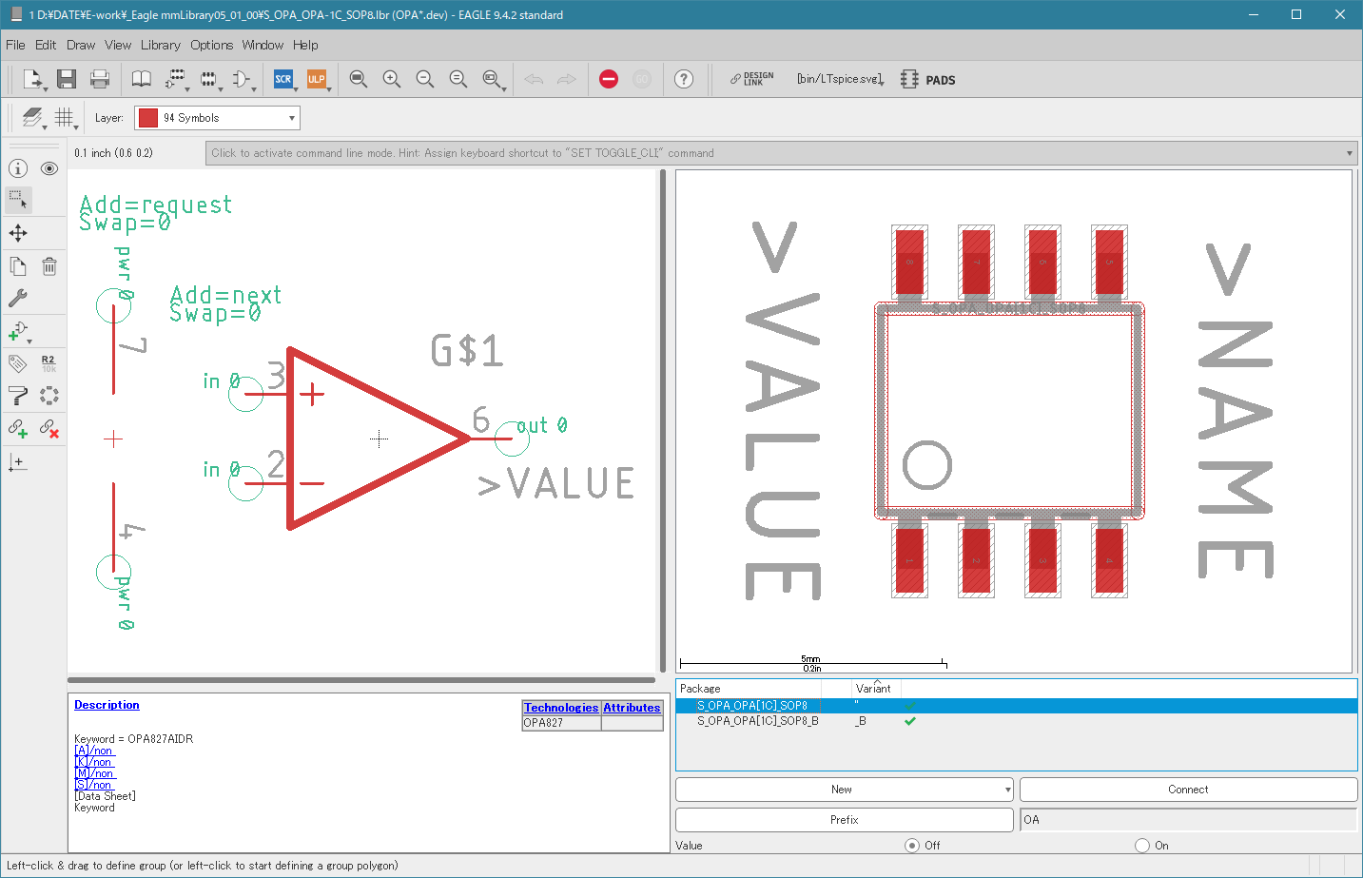Click the Print icon in toolbar
The image size is (1363, 878).
tap(100, 79)
